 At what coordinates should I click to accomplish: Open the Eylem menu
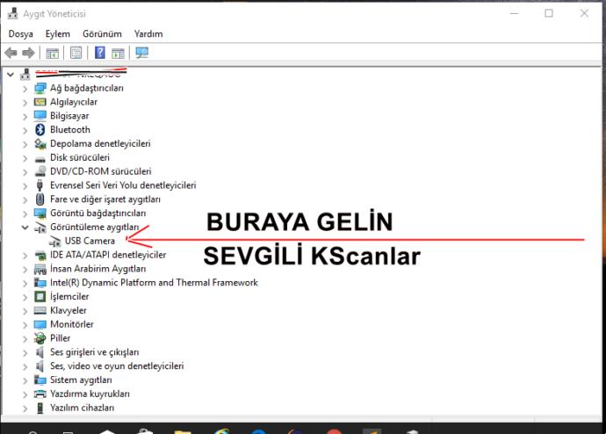[58, 34]
